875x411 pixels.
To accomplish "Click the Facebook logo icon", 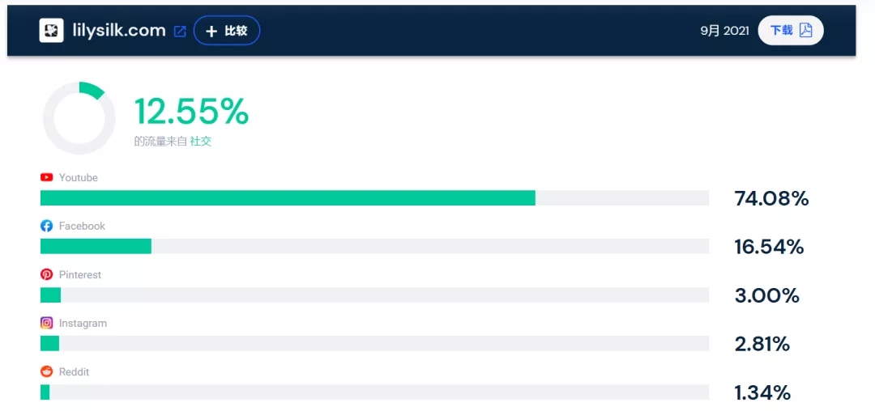I will pyautogui.click(x=47, y=226).
